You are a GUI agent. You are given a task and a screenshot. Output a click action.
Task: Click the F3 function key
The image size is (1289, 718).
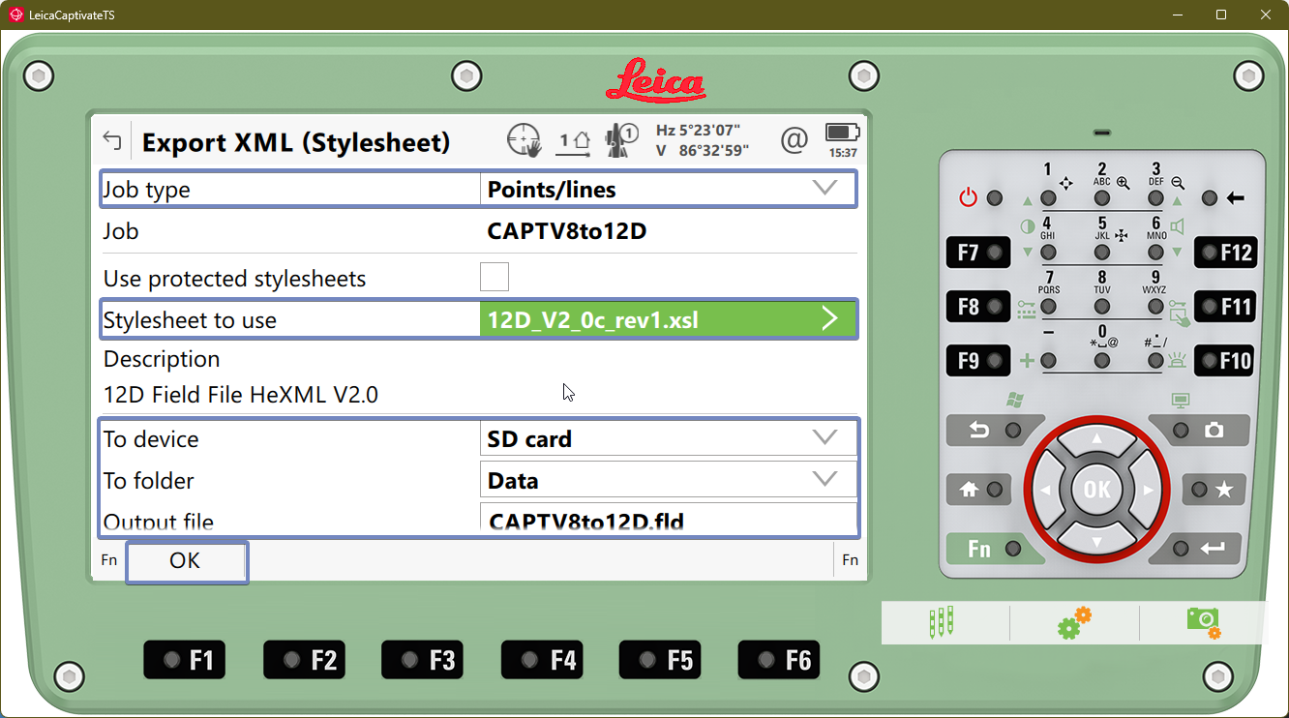pyautogui.click(x=422, y=660)
